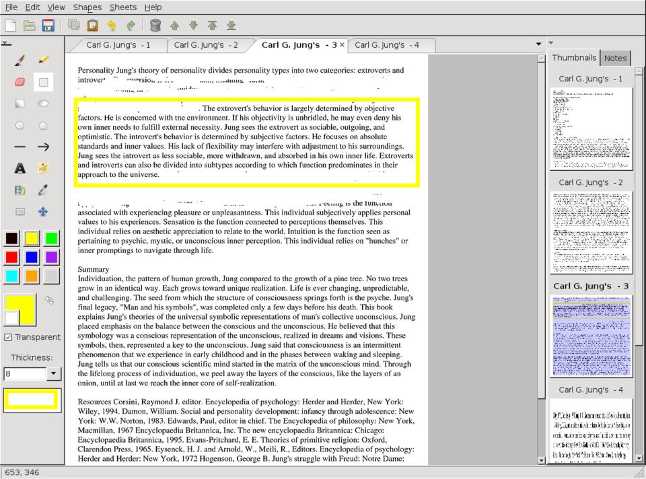
Task: Switch to the Notes tab
Action: click(615, 58)
